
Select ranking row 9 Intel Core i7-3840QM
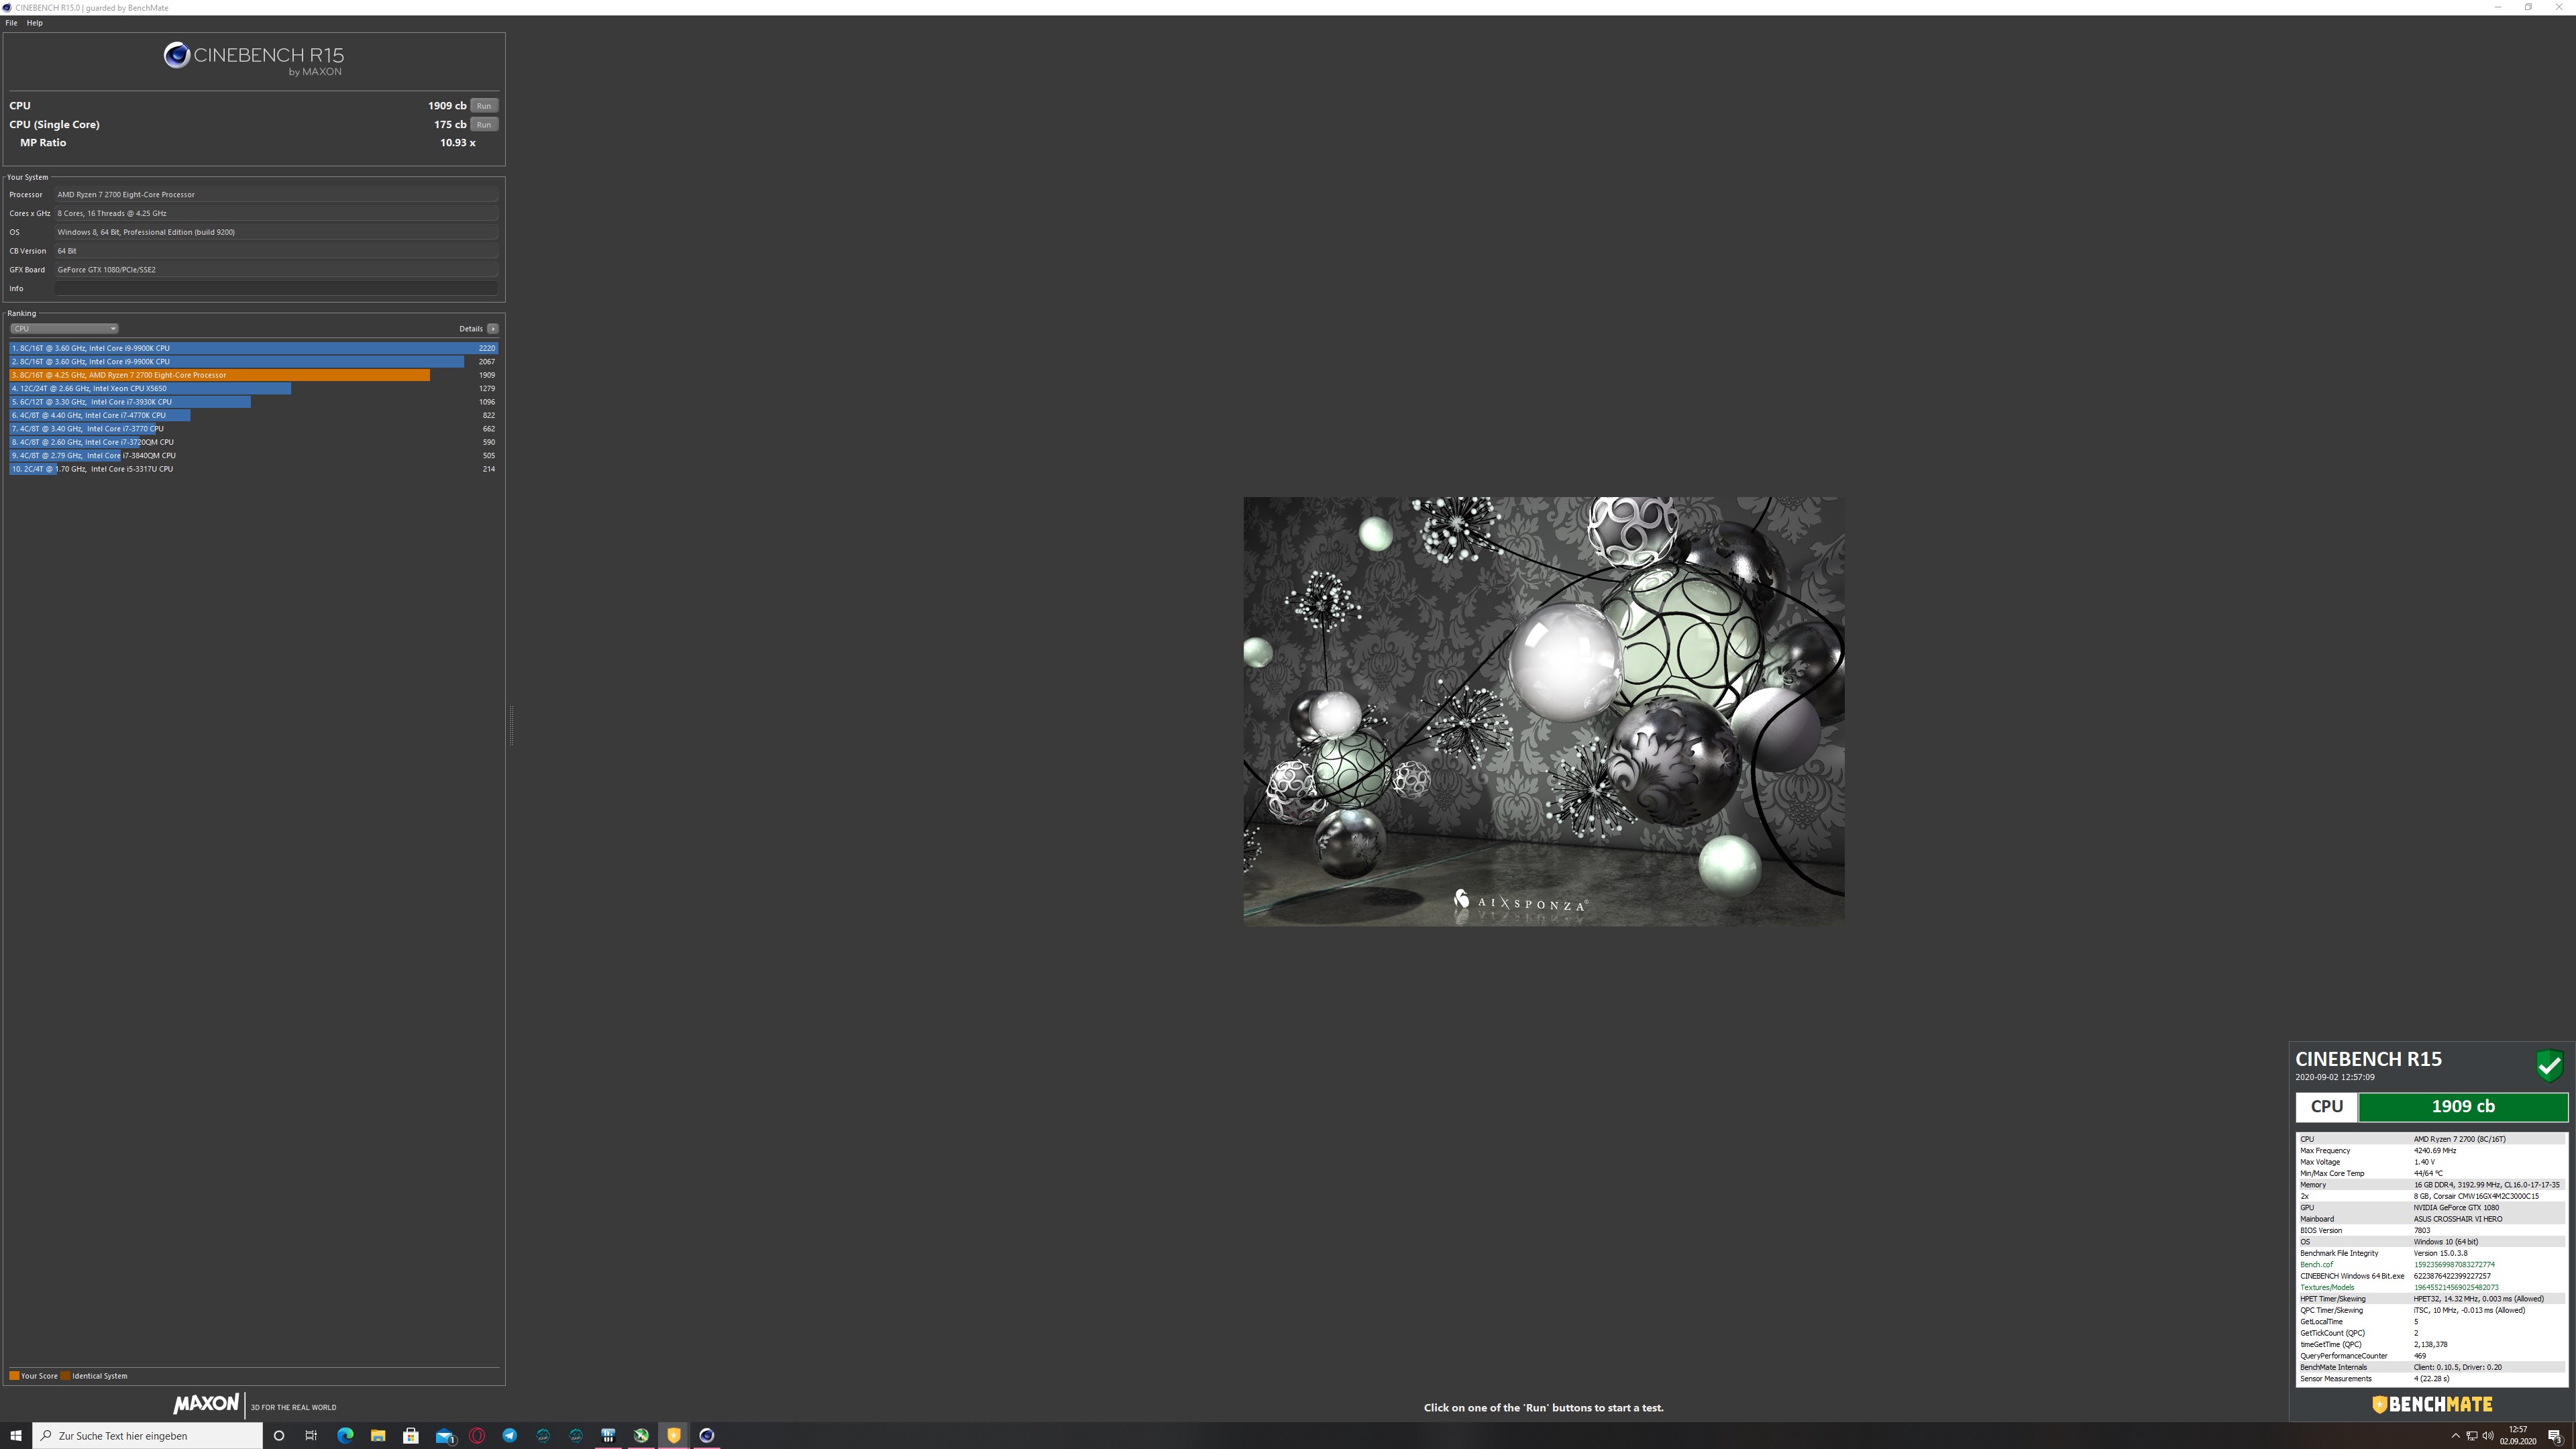pyautogui.click(x=254, y=456)
